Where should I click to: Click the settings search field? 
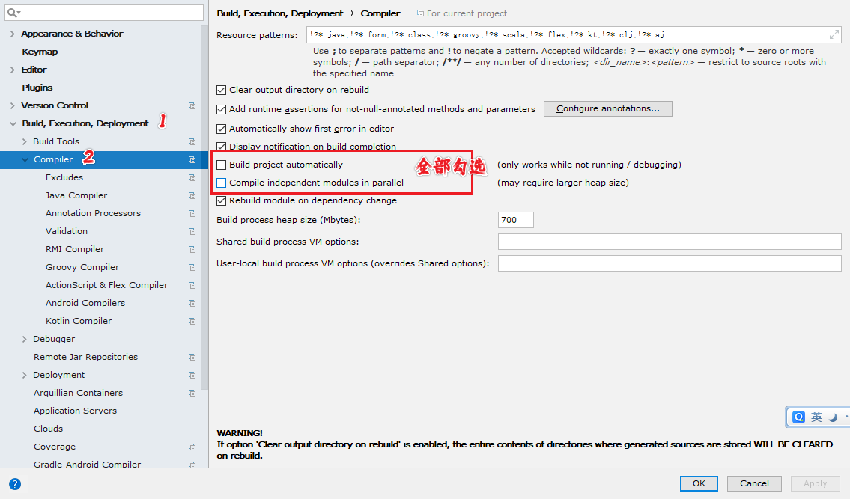point(104,13)
